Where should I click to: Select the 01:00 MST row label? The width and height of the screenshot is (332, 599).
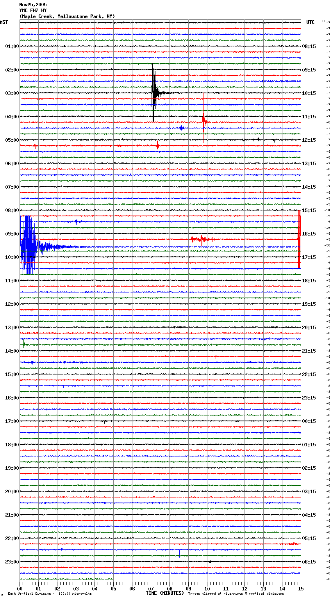pos(12,46)
